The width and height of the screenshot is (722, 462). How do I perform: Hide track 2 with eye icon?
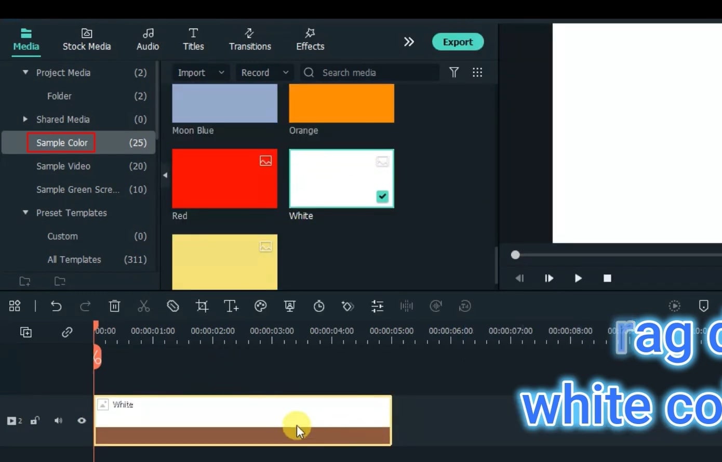pos(82,420)
